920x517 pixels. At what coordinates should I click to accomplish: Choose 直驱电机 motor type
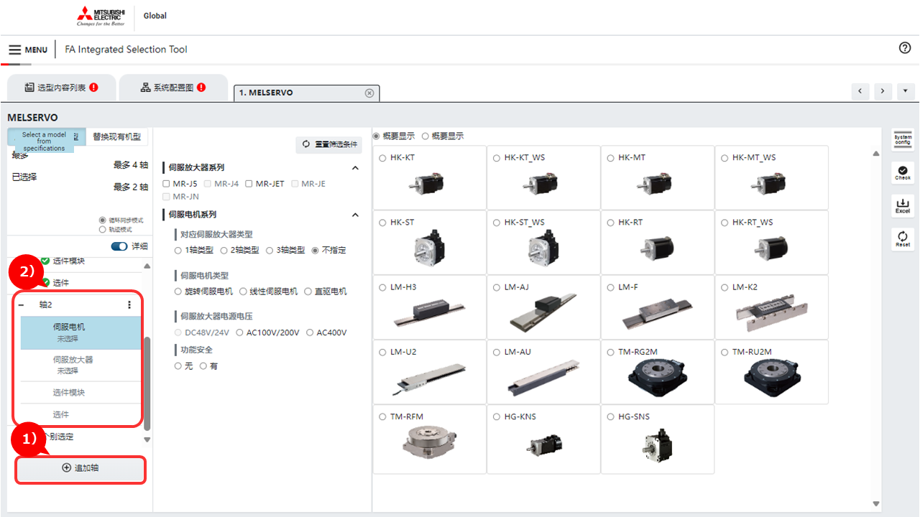click(x=308, y=292)
